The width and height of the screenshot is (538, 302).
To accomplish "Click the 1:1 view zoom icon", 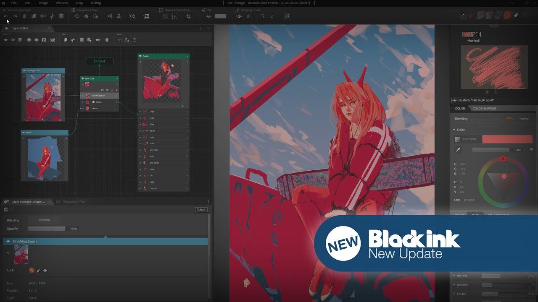I will click(x=120, y=40).
